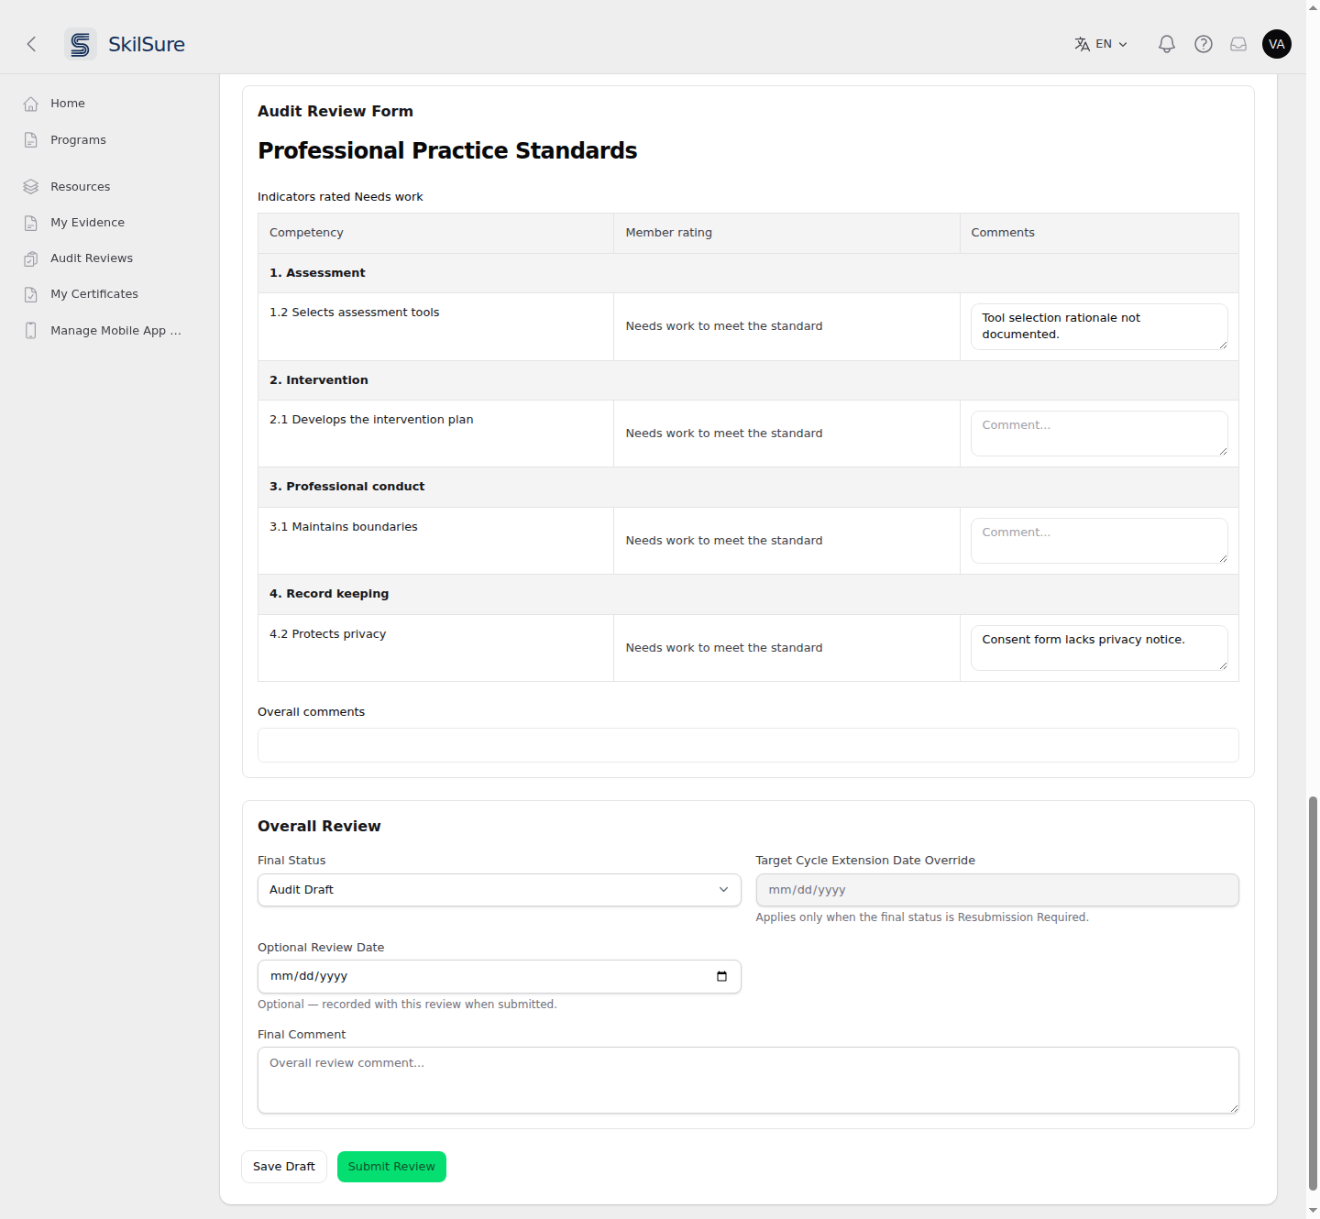
Task: Click the Programs document icon in the sidebar
Action: coord(31,140)
